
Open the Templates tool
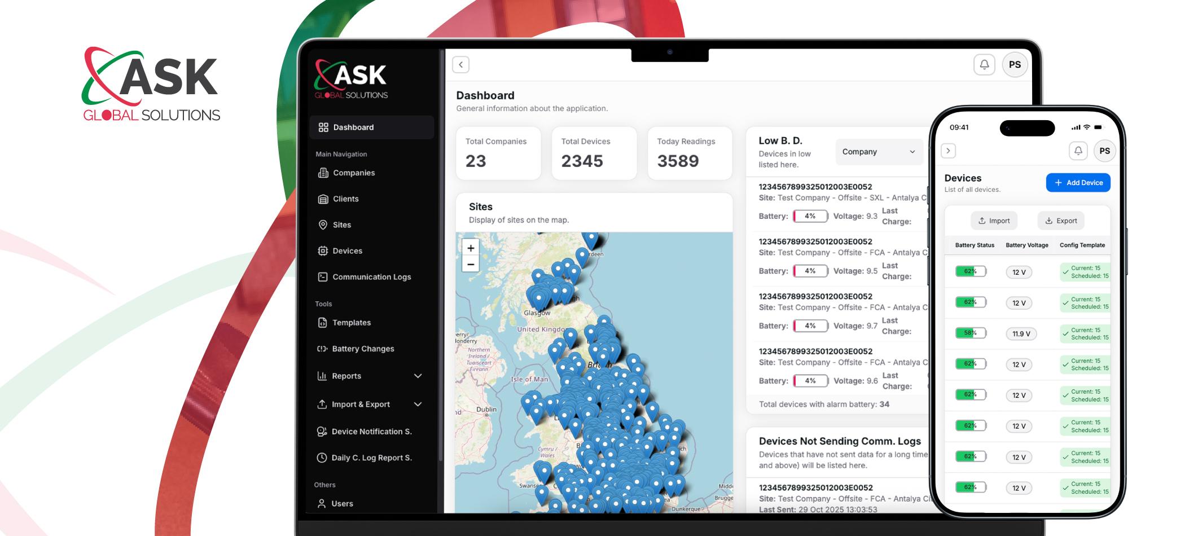(350, 322)
